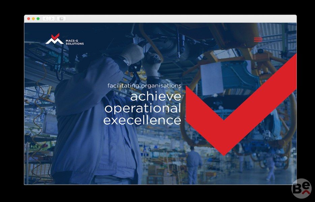The height and width of the screenshot is (202, 315).
Task: Click the word 'achieve' in the headline
Action: pos(155,97)
